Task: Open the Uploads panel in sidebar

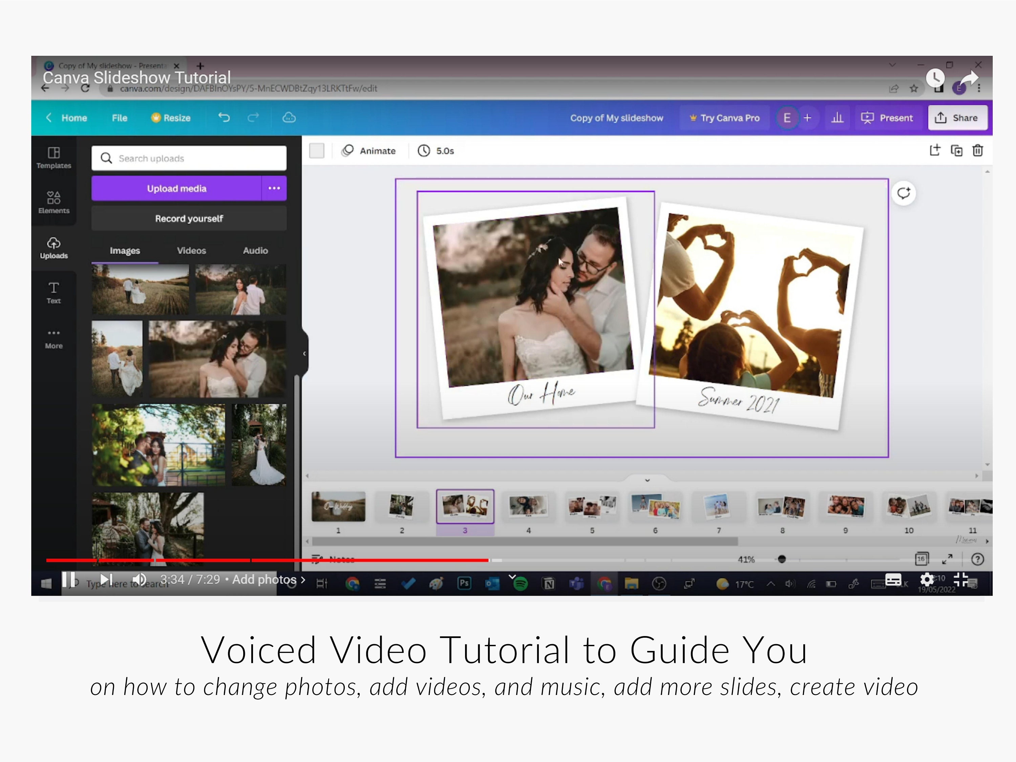Action: [x=54, y=248]
